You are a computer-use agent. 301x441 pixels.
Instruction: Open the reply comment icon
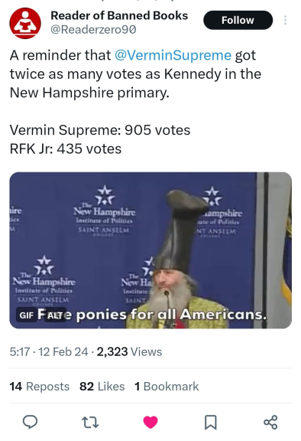(30, 422)
